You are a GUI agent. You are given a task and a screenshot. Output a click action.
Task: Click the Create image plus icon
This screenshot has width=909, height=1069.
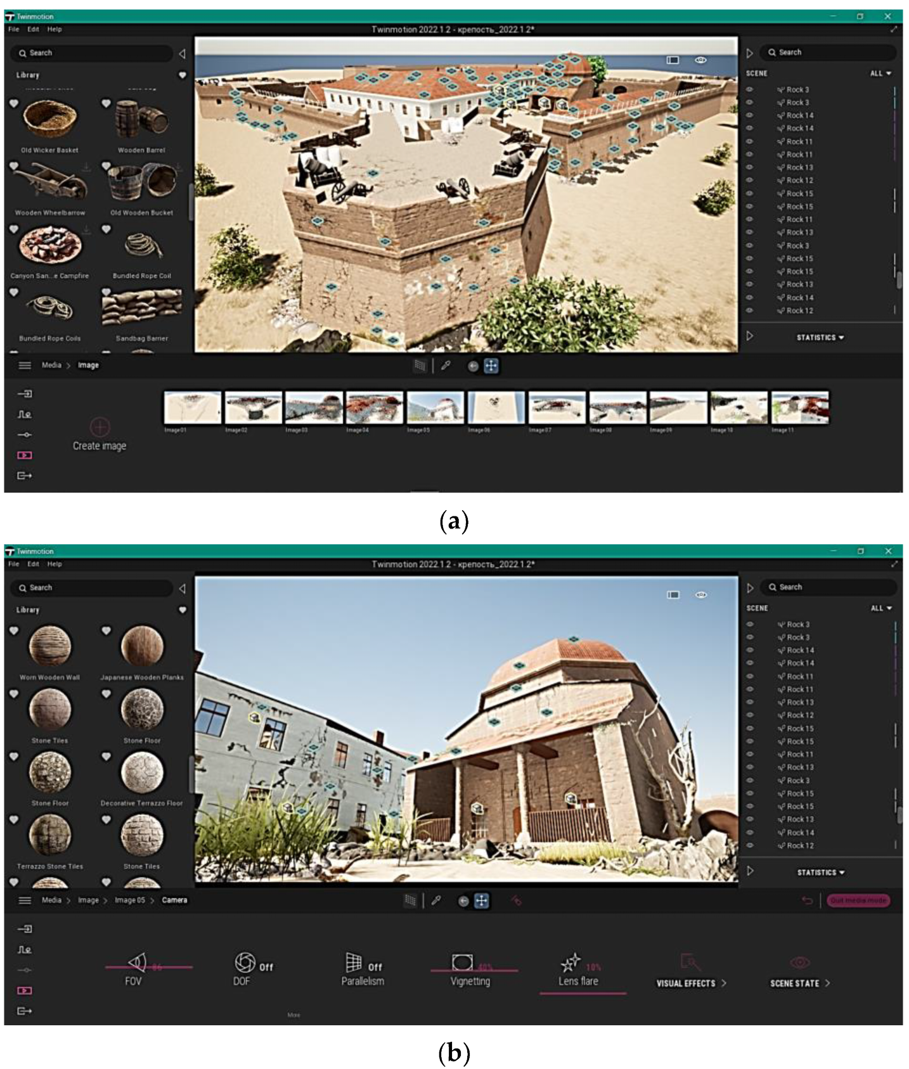coord(100,426)
